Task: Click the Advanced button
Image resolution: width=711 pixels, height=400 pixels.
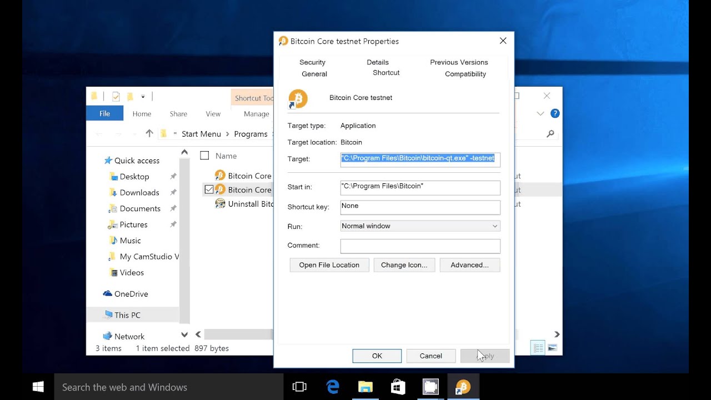Action: pyautogui.click(x=470, y=265)
